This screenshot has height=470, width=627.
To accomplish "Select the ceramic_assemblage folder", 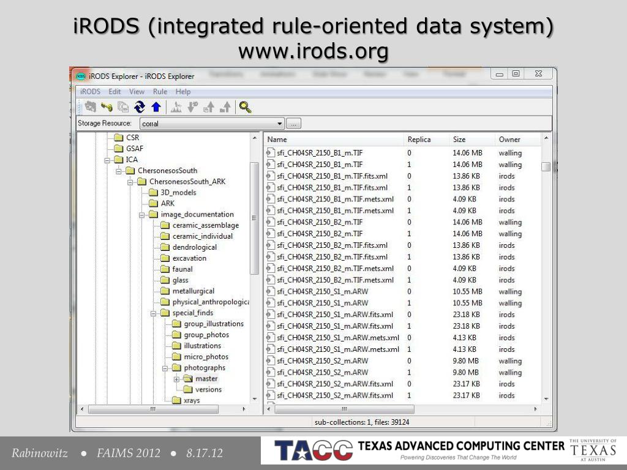I will point(206,225).
